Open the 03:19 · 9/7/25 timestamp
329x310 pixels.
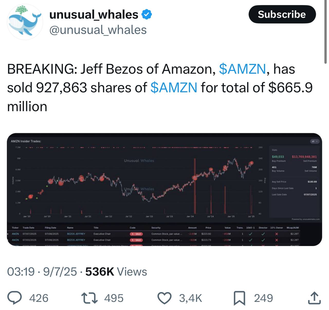click(42, 272)
